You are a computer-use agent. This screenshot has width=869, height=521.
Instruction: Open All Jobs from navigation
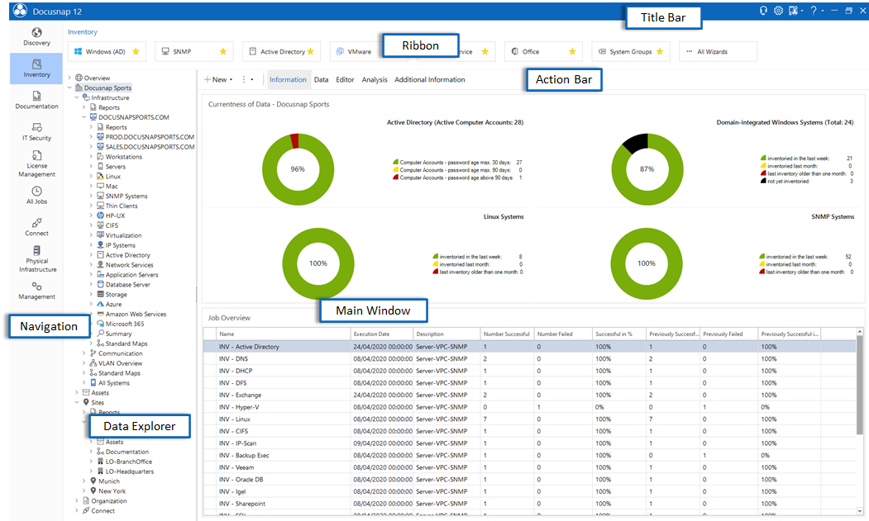tap(36, 195)
